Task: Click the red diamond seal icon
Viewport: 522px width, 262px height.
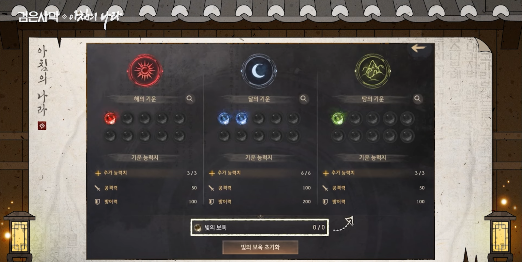Action: coord(42,126)
